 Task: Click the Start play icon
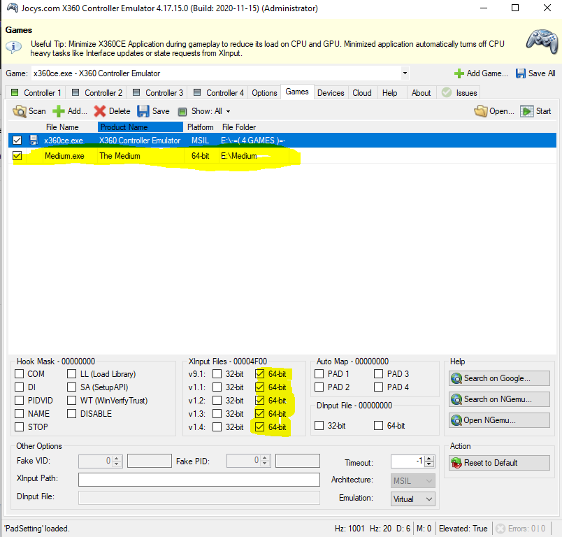527,111
